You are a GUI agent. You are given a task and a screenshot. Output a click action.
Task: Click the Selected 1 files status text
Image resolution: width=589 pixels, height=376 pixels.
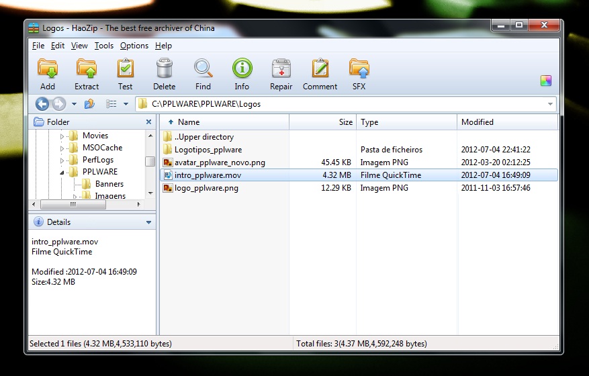click(x=100, y=343)
